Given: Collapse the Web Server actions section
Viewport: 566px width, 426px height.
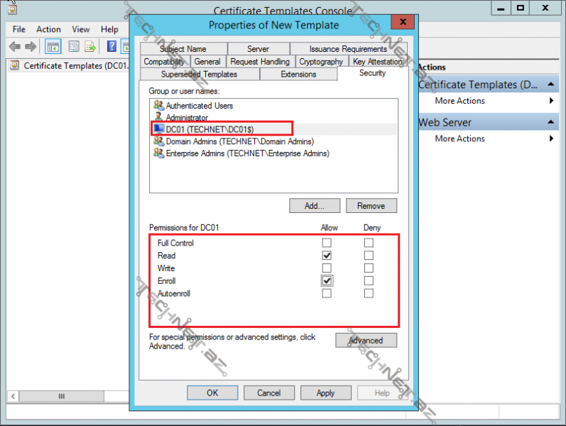Looking at the screenshot, I should tap(551, 122).
